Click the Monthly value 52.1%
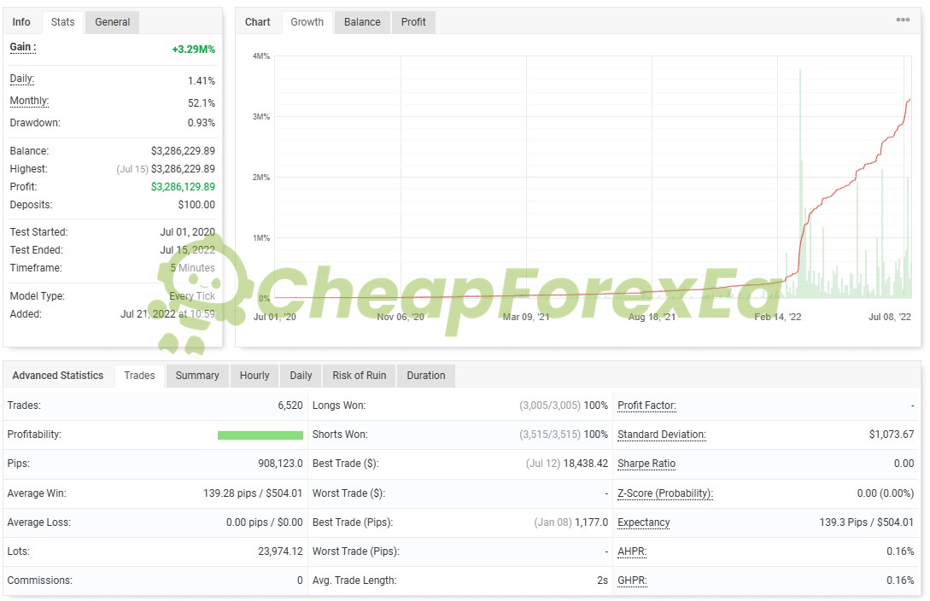This screenshot has width=930, height=601. click(201, 103)
